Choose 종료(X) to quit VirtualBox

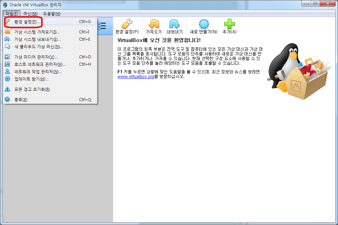click(50, 99)
